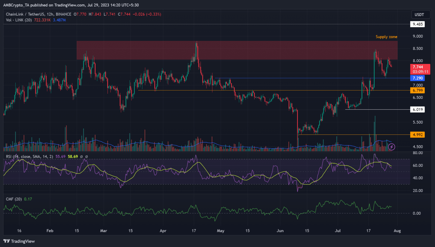Select the blue 7.290 price level label
This screenshot has height=247, width=435.
[x=417, y=78]
